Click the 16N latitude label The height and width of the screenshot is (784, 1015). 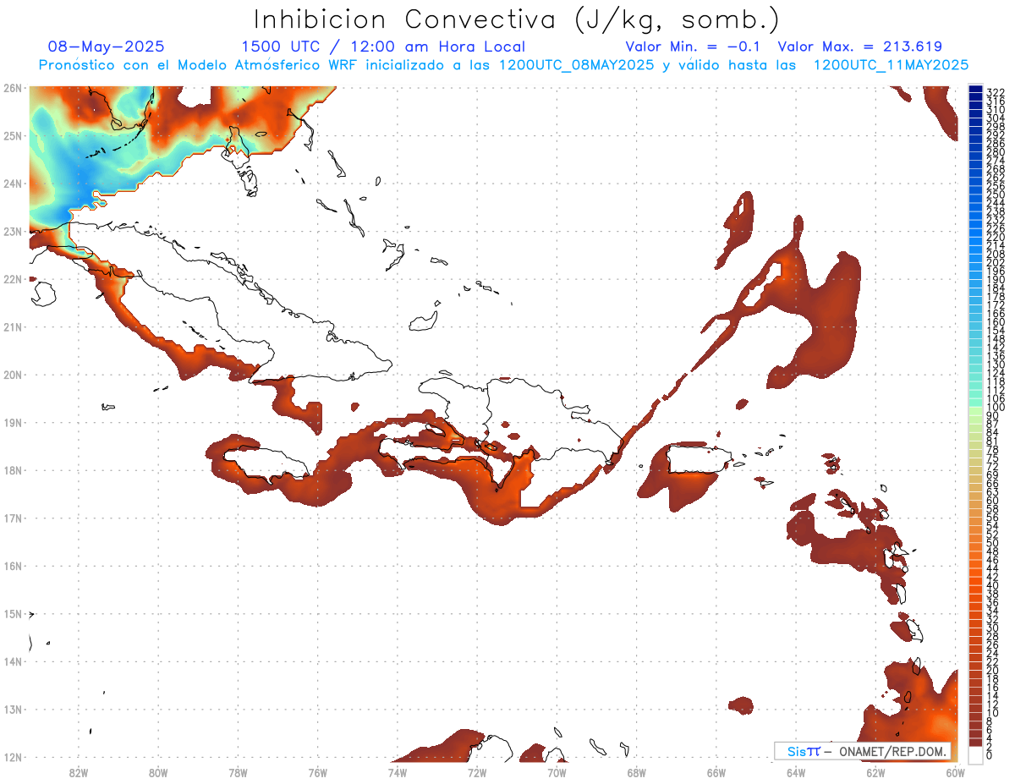(12, 566)
